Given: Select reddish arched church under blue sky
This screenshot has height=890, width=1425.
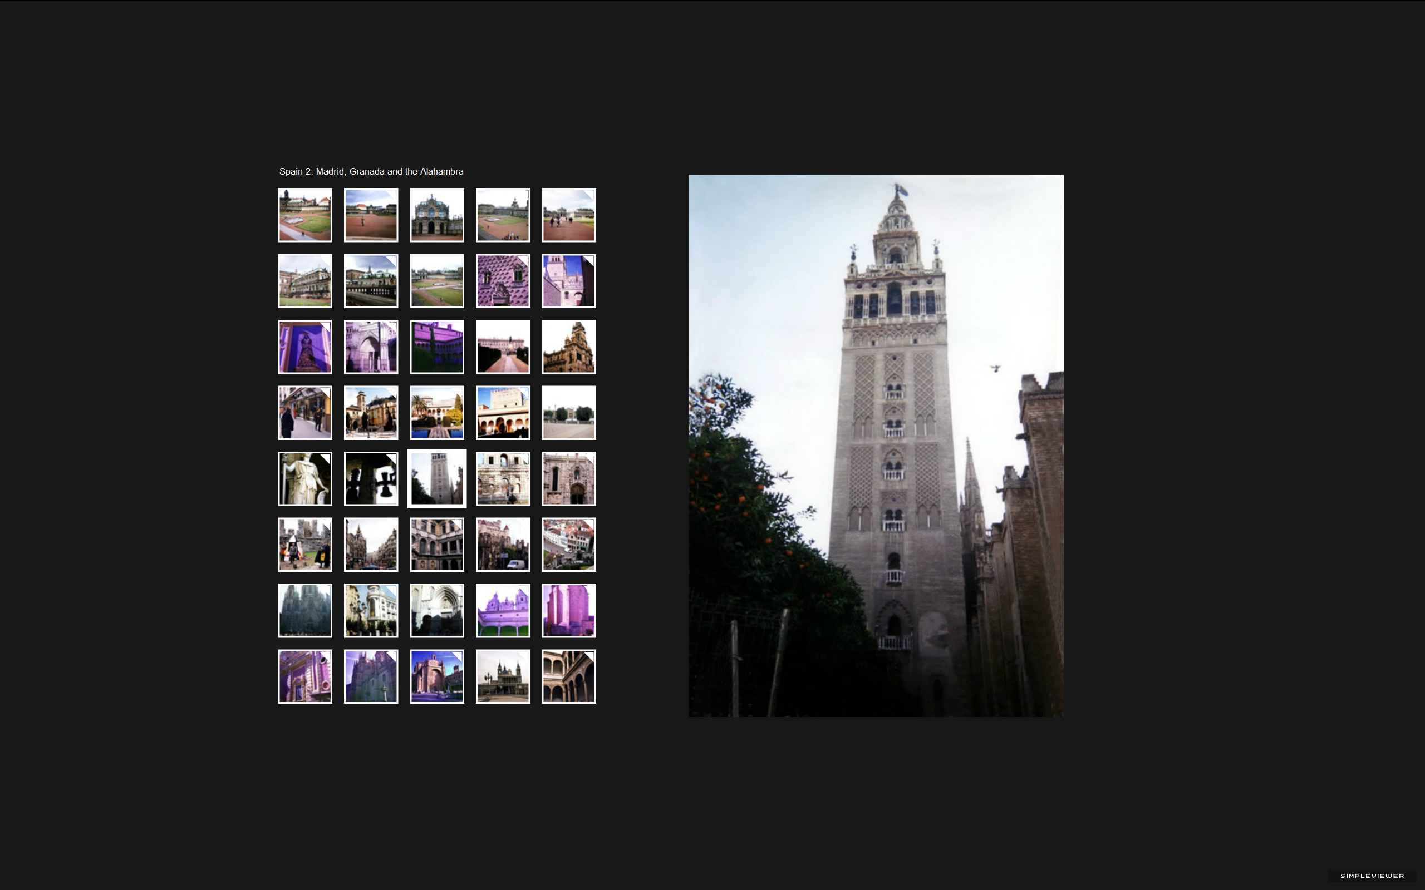Looking at the screenshot, I should pyautogui.click(x=437, y=676).
